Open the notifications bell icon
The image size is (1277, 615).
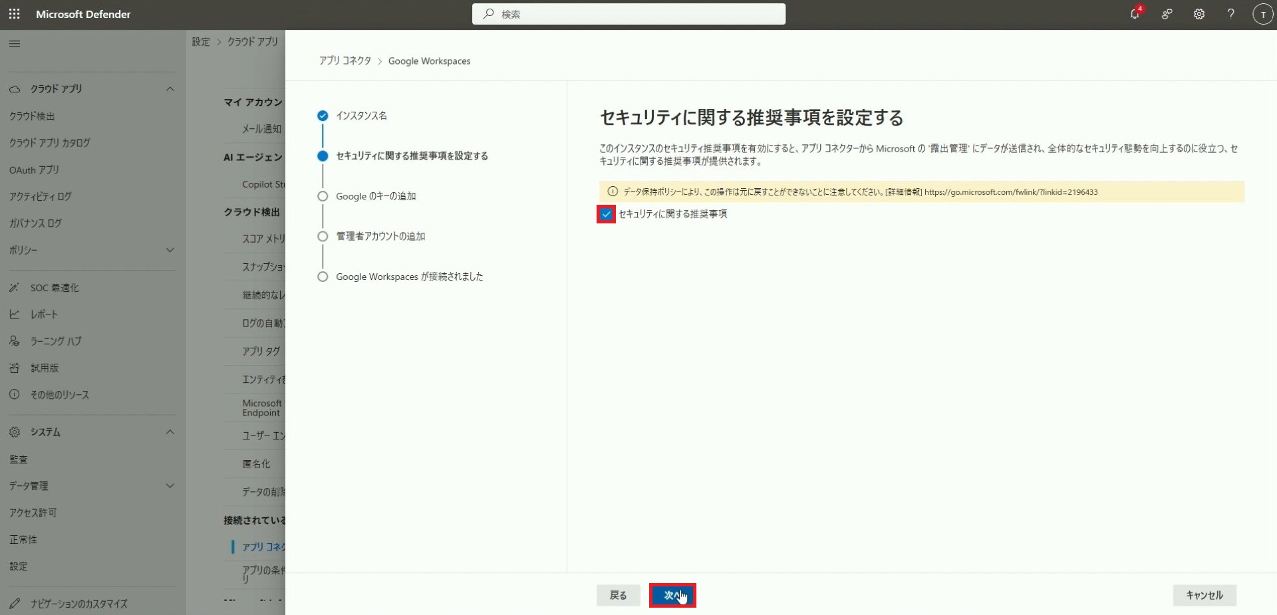[x=1135, y=14]
